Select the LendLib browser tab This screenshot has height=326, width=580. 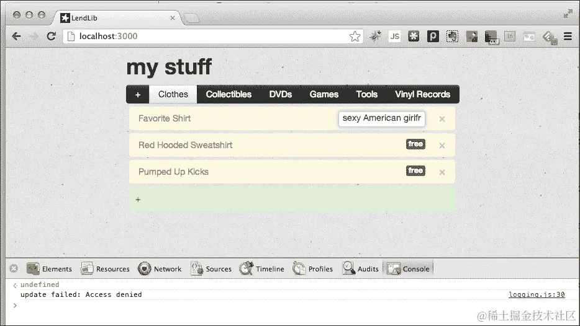(115, 18)
